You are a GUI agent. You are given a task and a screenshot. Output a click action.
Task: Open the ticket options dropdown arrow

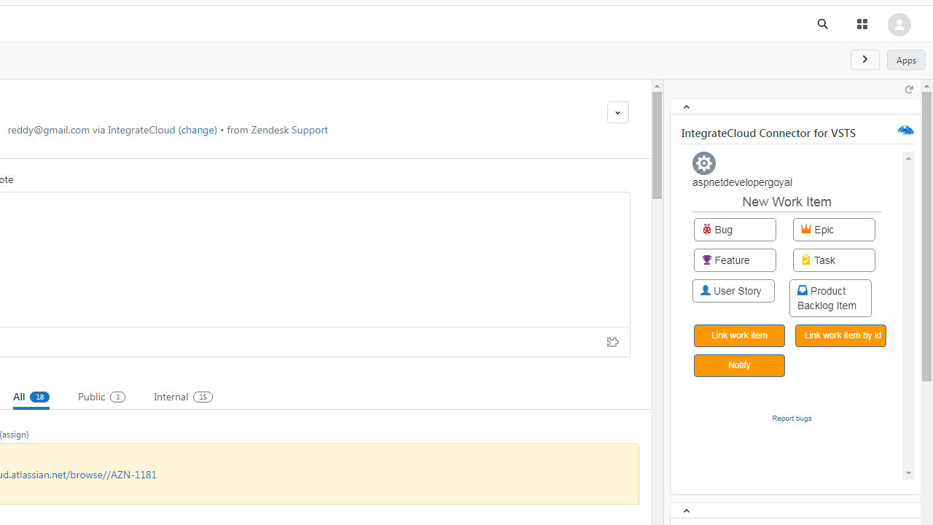pos(618,112)
